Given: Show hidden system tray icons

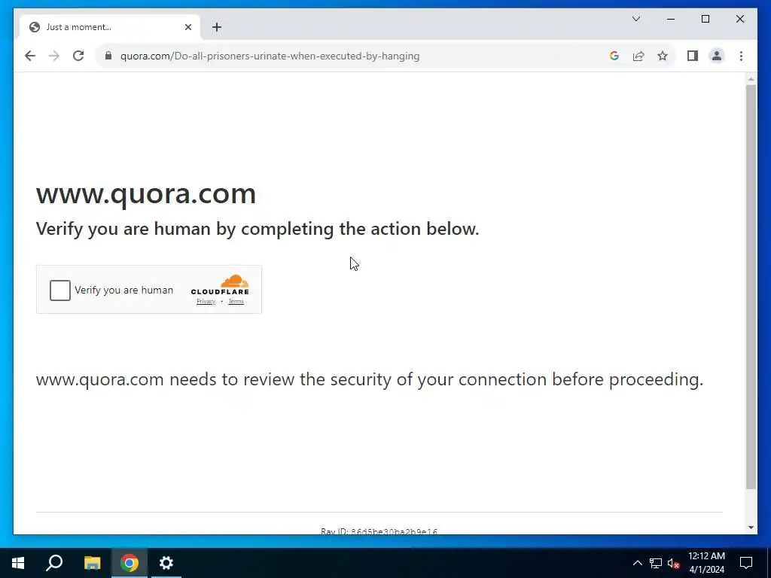Looking at the screenshot, I should point(637,563).
